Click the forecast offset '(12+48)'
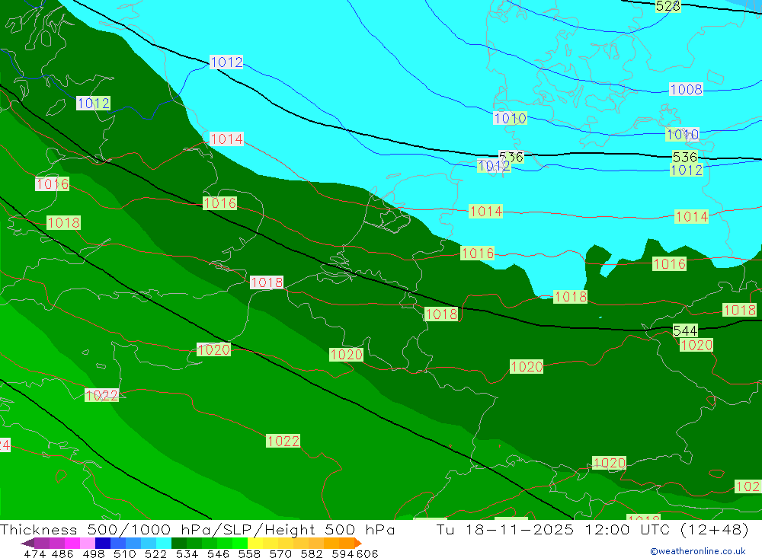The width and height of the screenshot is (762, 558). click(715, 529)
